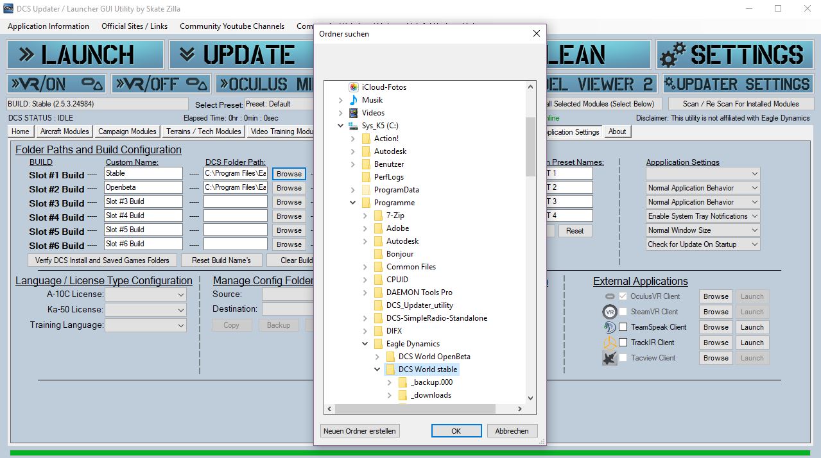Click the Tacview Client jet icon
821x458 pixels.
point(610,358)
